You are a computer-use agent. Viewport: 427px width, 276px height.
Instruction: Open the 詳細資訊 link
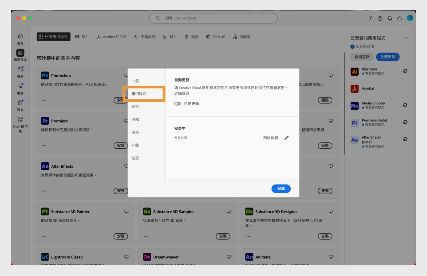click(182, 93)
